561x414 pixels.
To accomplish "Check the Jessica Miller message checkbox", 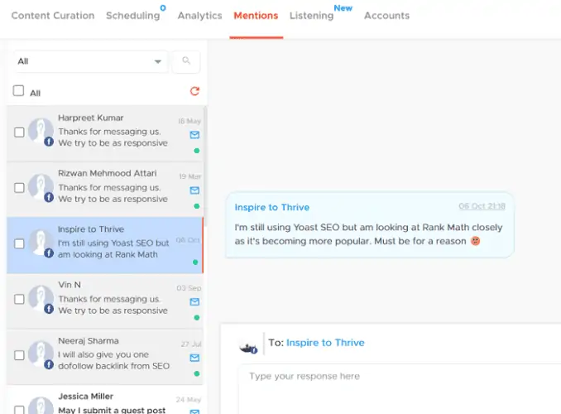I will click(19, 410).
